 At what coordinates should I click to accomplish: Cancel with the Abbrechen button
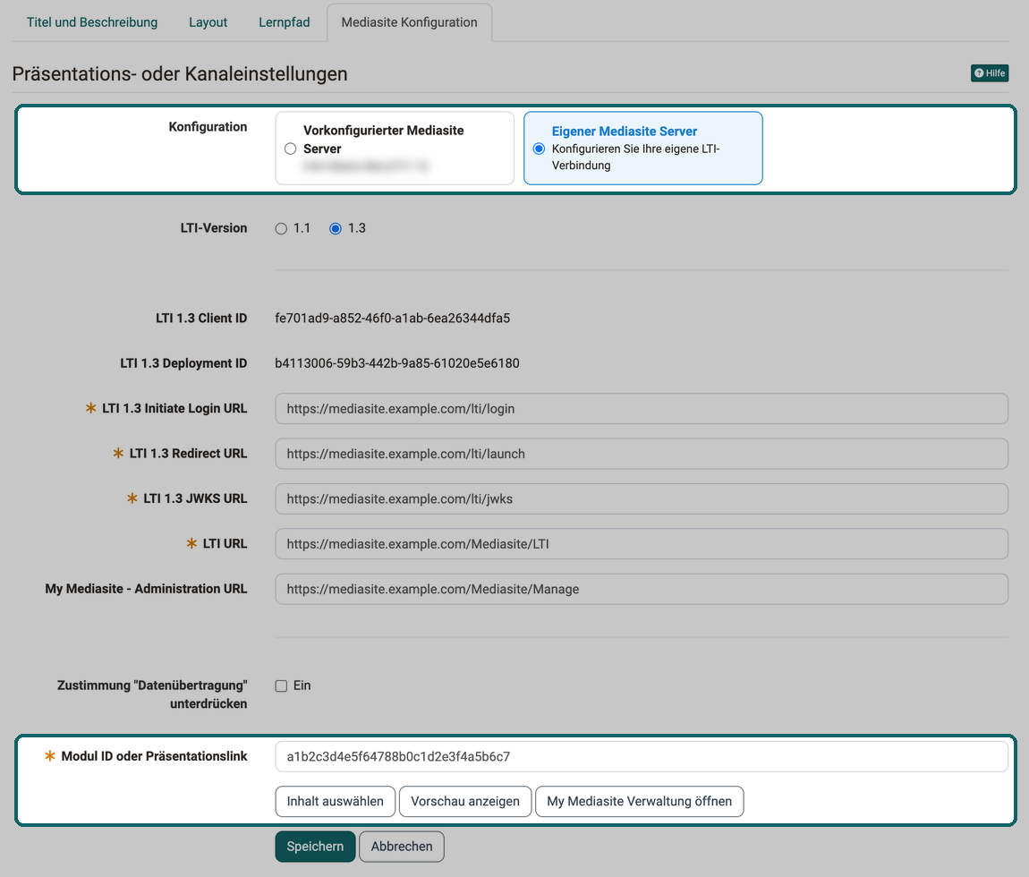402,847
